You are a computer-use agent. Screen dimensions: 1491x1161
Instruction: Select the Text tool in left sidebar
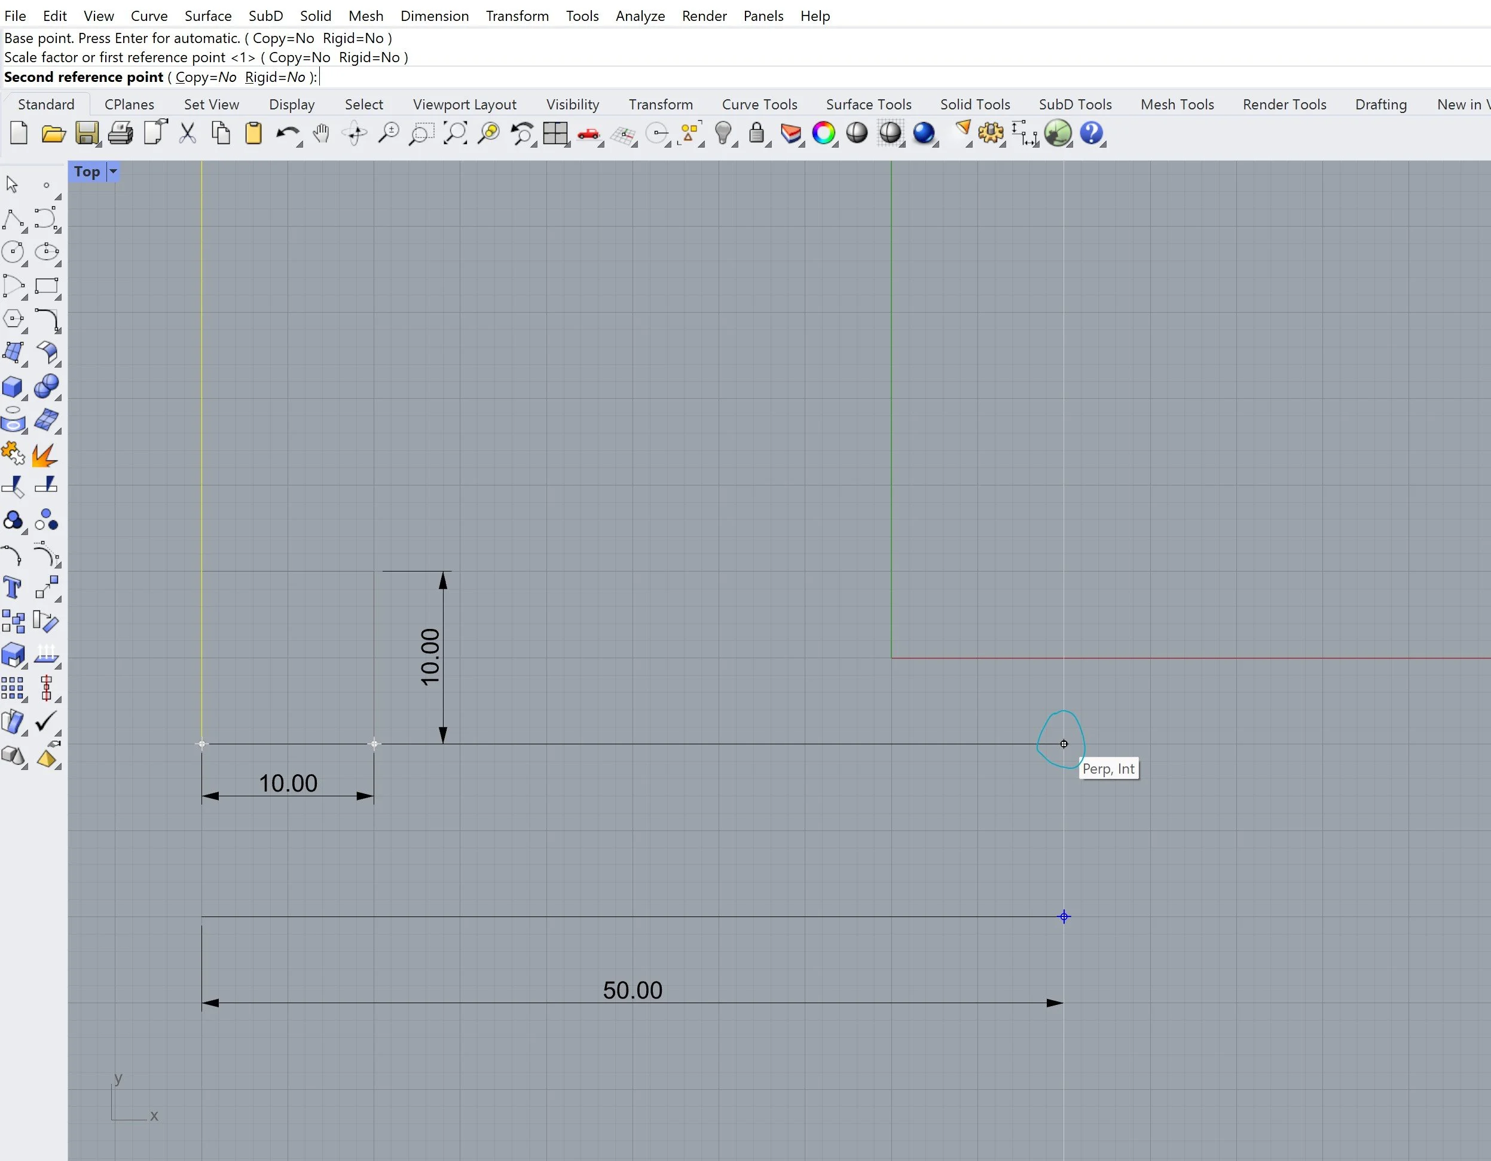[13, 587]
